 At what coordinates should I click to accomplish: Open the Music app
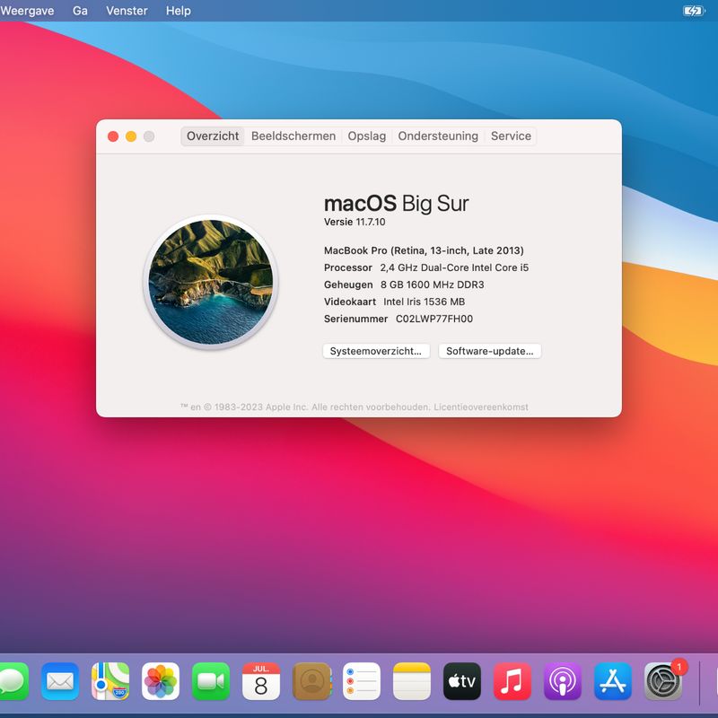(x=512, y=681)
